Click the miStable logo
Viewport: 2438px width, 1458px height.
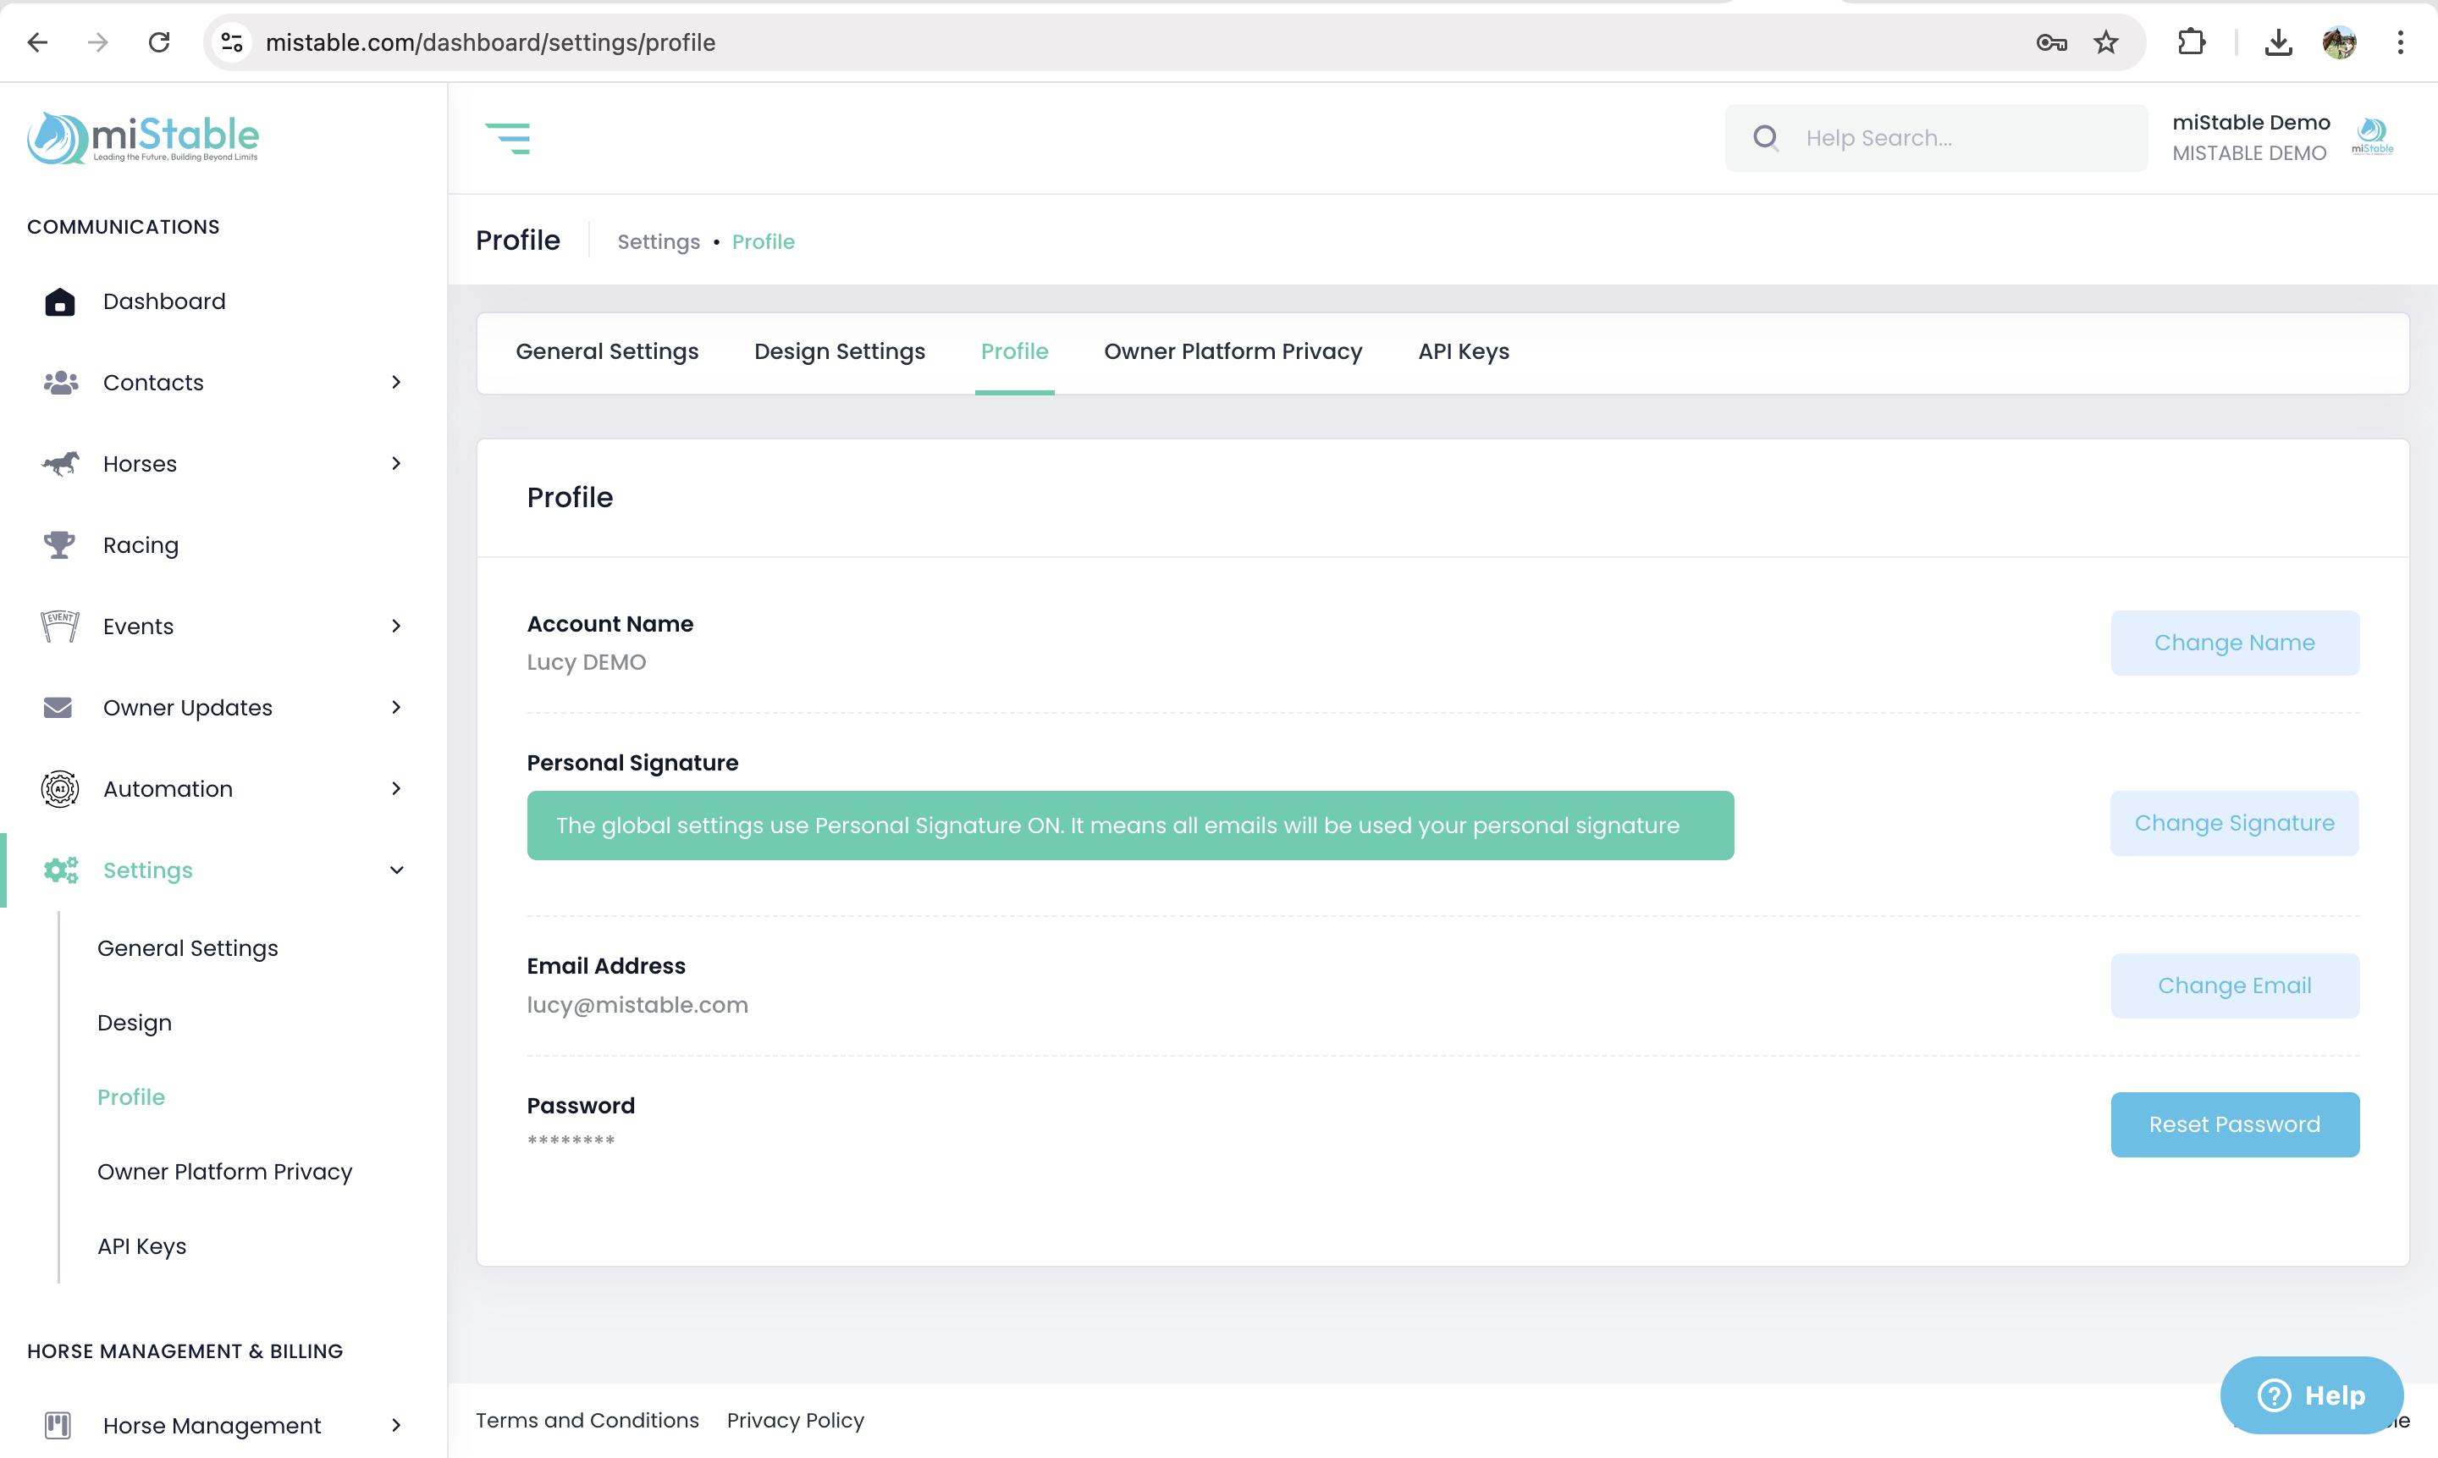pos(143,137)
